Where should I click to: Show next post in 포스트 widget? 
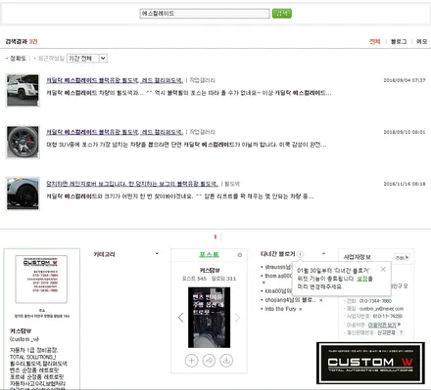pos(237,318)
